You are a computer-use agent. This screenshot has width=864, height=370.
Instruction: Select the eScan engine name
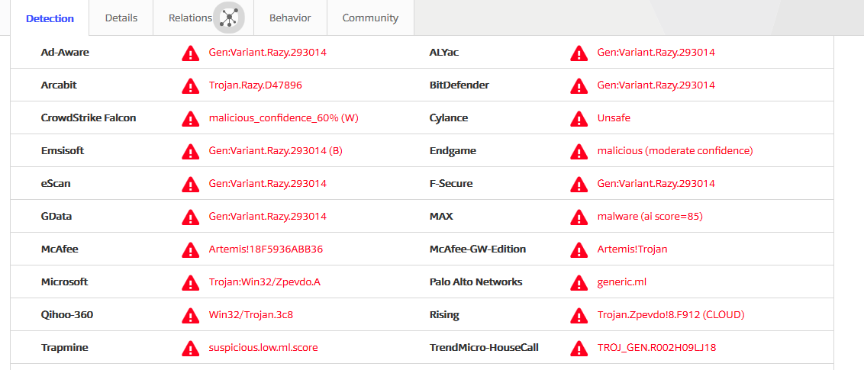click(x=56, y=183)
